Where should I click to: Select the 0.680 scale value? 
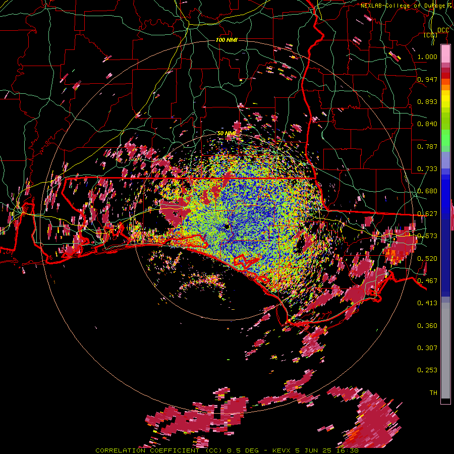427,191
